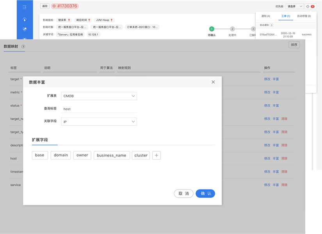Click the 019ad70264... ticket entry
The width and height of the screenshot is (322, 234).
tap(268, 35)
